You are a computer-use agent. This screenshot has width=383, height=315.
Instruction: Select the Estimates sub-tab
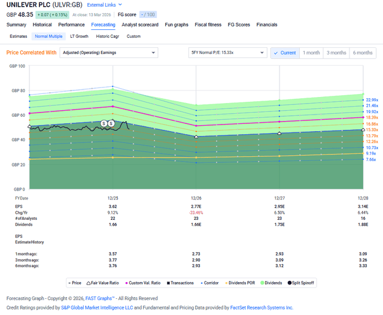19,36
